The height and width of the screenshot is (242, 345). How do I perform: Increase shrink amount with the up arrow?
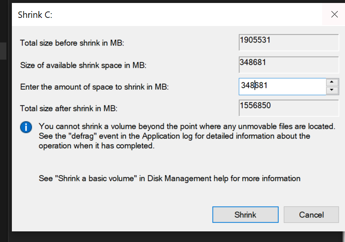333,83
